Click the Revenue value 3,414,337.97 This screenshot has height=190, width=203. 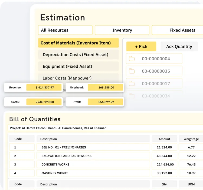click(x=44, y=87)
